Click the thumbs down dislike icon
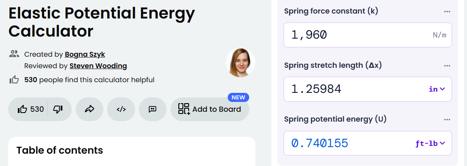The image size is (467, 166). pyautogui.click(x=58, y=110)
